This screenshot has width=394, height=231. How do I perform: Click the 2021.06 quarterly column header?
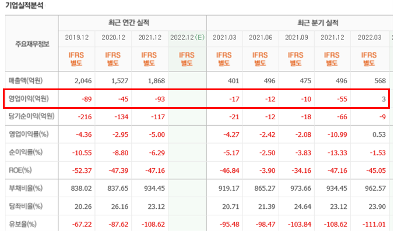click(261, 38)
